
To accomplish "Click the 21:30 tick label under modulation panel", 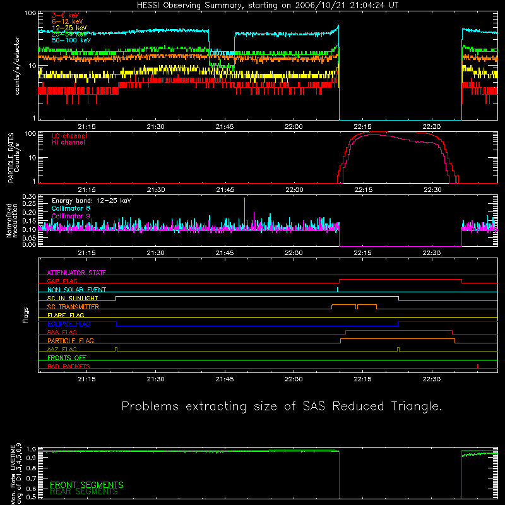I will (155, 253).
